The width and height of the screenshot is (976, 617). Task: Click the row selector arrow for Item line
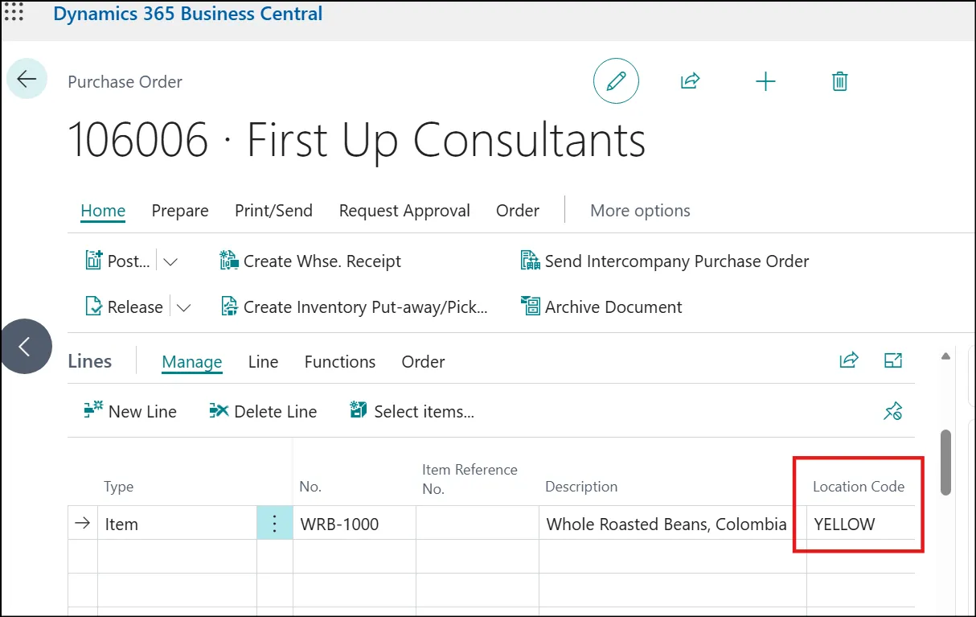(82, 524)
